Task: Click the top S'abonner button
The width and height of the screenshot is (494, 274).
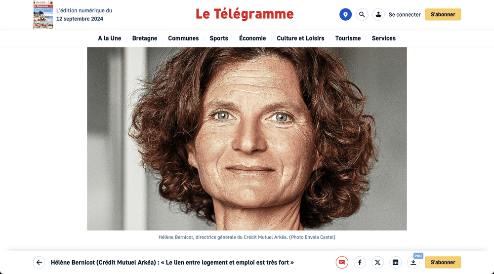Action: [x=443, y=14]
